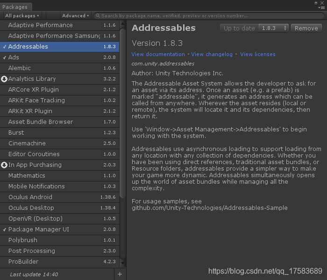This screenshot has width=327, height=280.
Task: Select the ARKit Face Tracking package
Action: (x=60, y=101)
